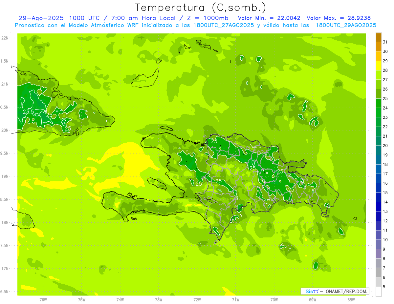Click the 1800UTC_29AGO2025 valid-until time

pyautogui.click(x=346, y=25)
